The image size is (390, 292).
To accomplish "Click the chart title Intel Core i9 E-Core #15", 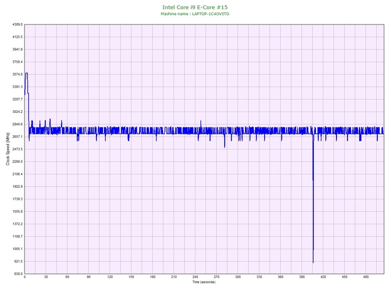I will tap(195, 7).
